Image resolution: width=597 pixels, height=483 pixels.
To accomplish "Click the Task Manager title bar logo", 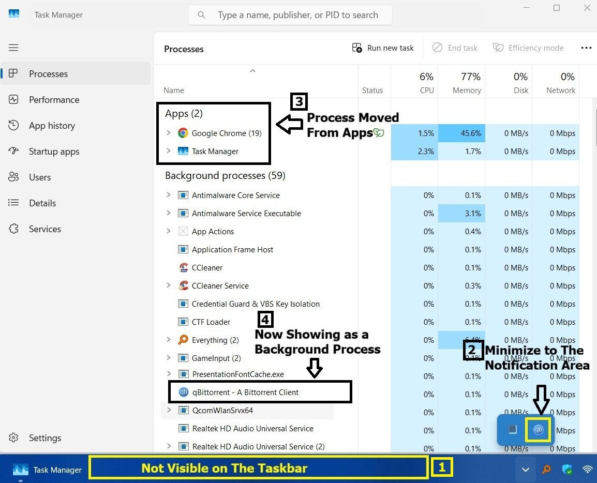I will pyautogui.click(x=13, y=14).
